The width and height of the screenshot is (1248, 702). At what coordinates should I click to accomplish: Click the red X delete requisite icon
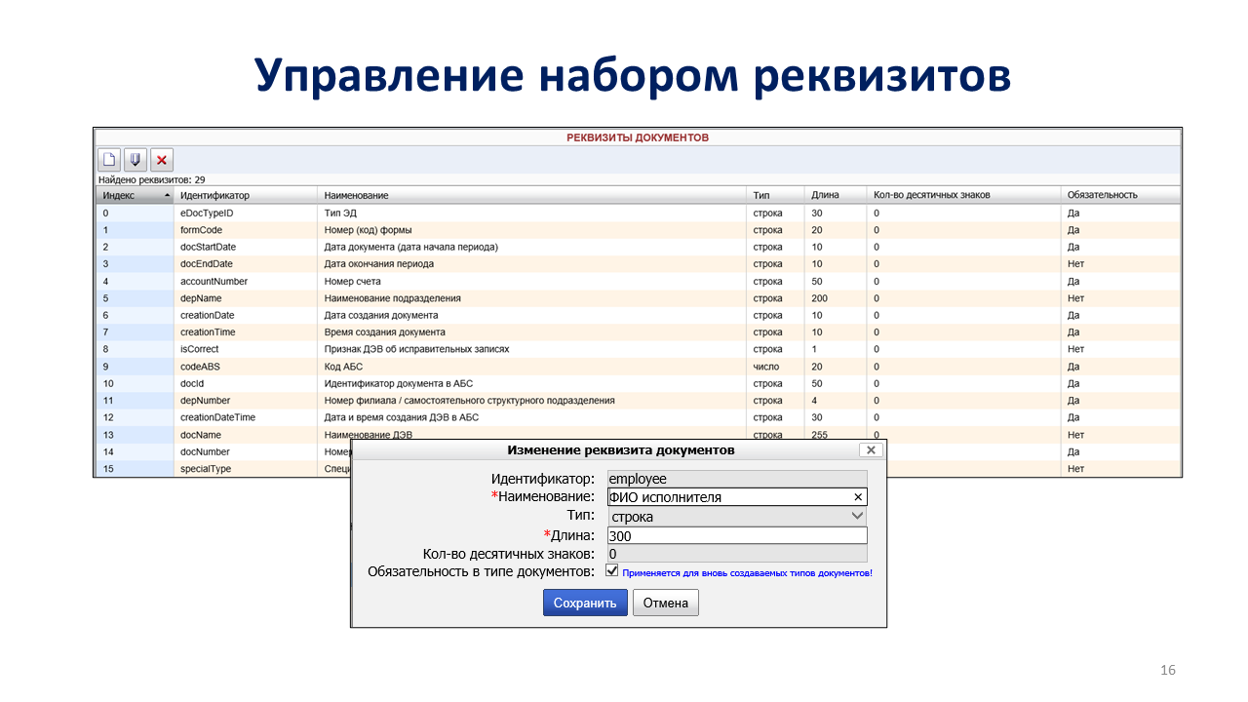(x=162, y=159)
